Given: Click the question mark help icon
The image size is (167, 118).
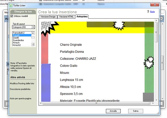Looking at the screenshot, I should click(x=148, y=11).
